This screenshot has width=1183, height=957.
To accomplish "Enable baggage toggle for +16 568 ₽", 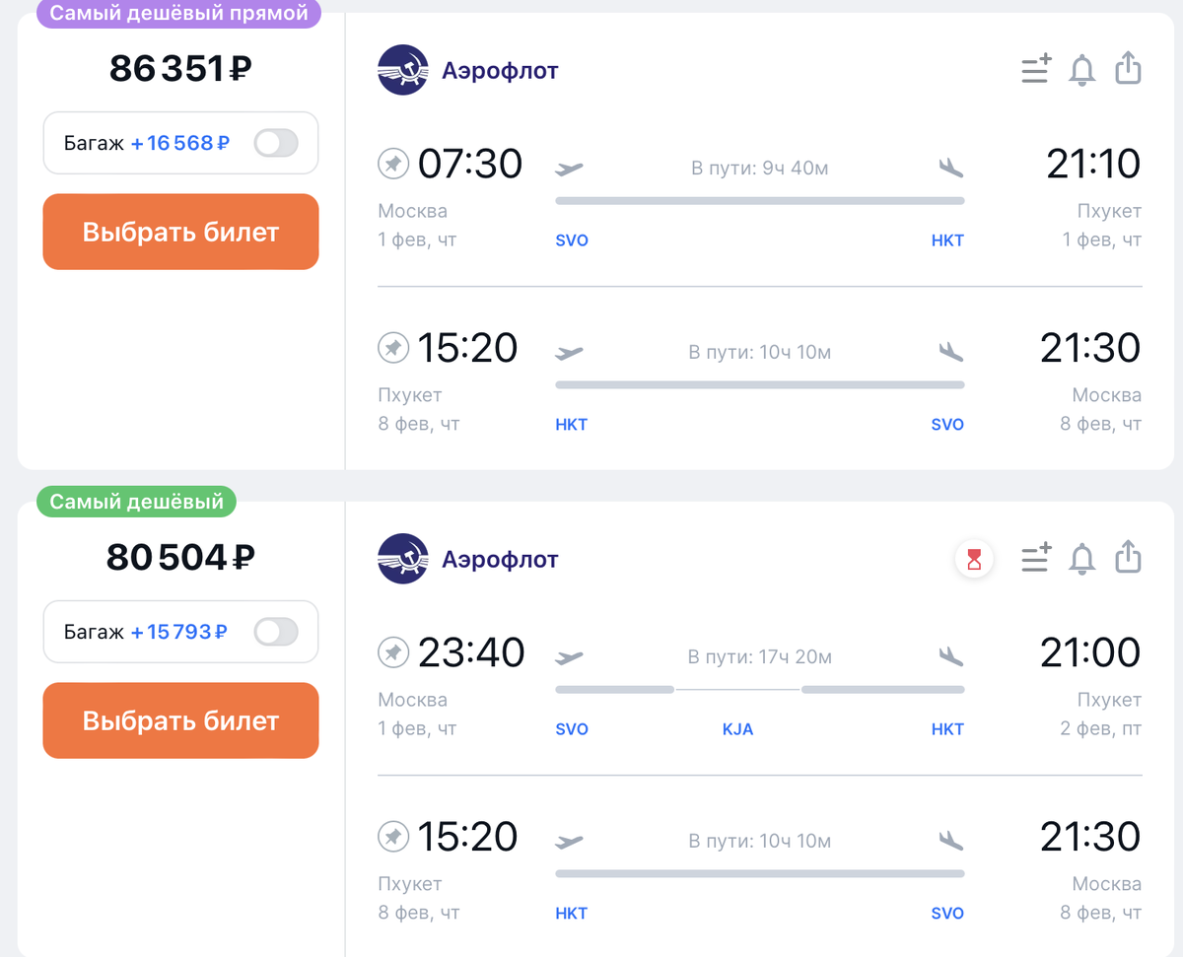I will point(276,143).
